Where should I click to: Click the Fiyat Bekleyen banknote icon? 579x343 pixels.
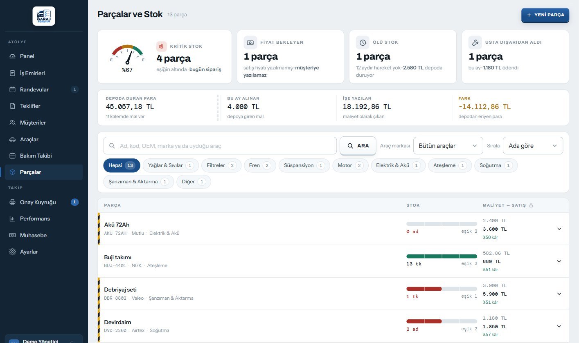click(250, 42)
